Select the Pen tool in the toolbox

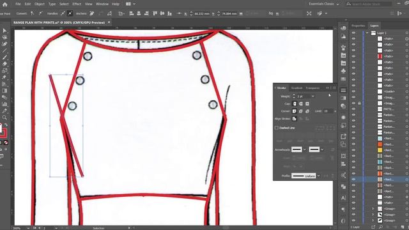coord(4,44)
